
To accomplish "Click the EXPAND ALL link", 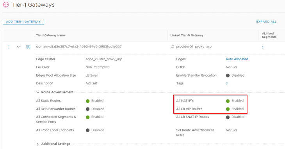I will tap(266, 21).
